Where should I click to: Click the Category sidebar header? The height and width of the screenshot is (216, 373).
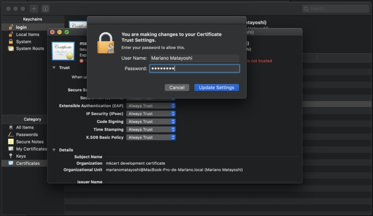click(32, 119)
